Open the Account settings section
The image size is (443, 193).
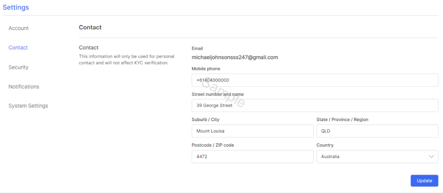[x=18, y=28]
